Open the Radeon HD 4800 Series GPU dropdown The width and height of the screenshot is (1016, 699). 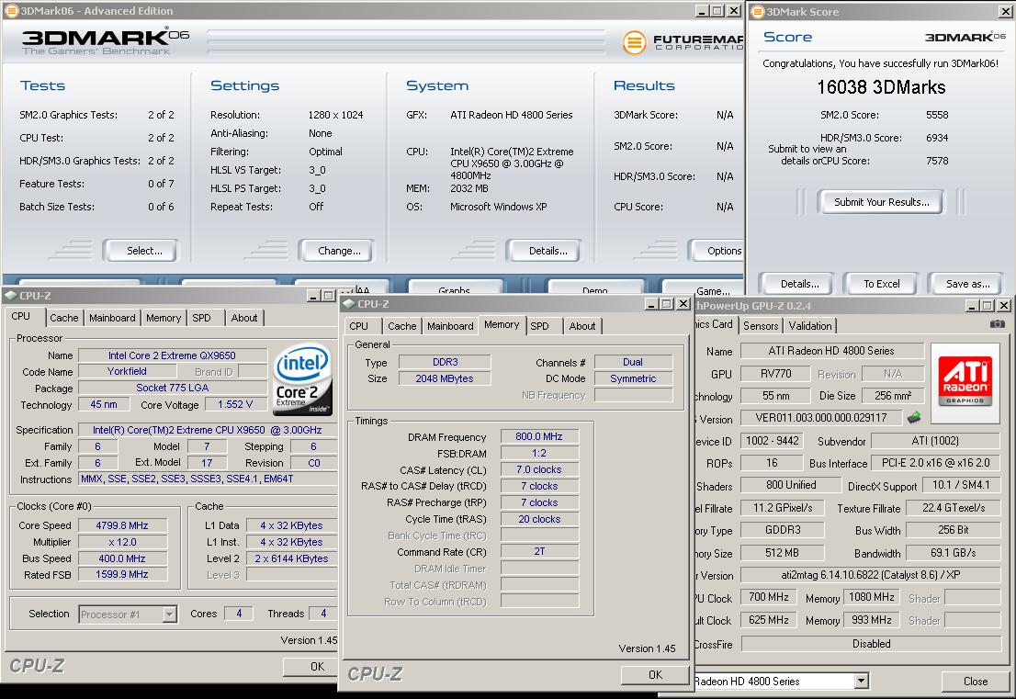pos(861,681)
